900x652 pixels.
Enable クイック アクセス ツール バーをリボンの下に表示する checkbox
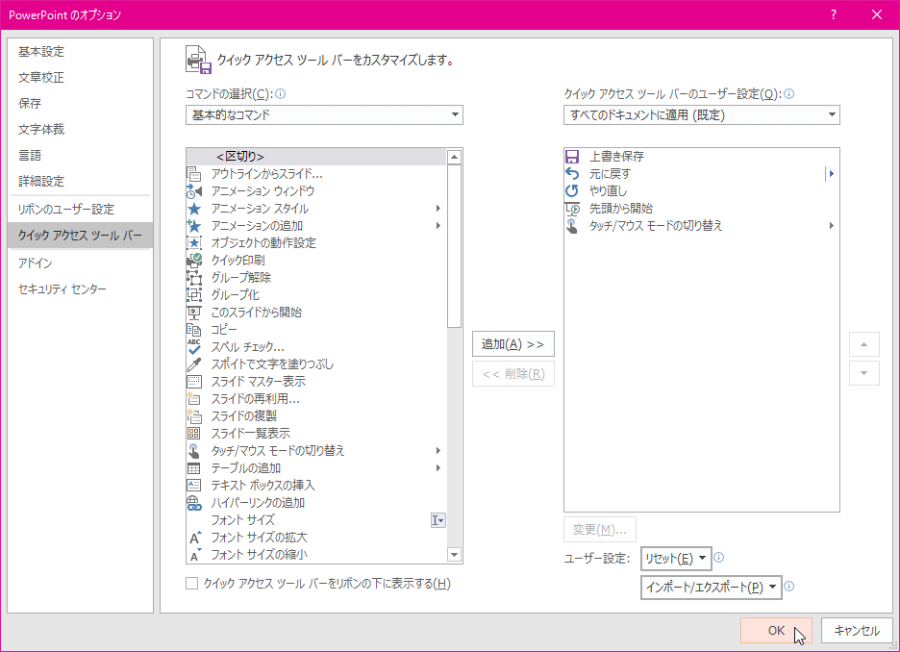click(x=192, y=584)
